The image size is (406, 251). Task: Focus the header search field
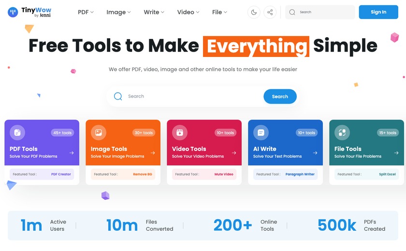(320, 12)
